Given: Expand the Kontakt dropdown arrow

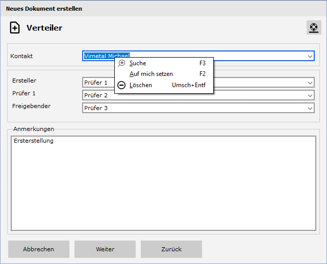Looking at the screenshot, I should coord(310,56).
